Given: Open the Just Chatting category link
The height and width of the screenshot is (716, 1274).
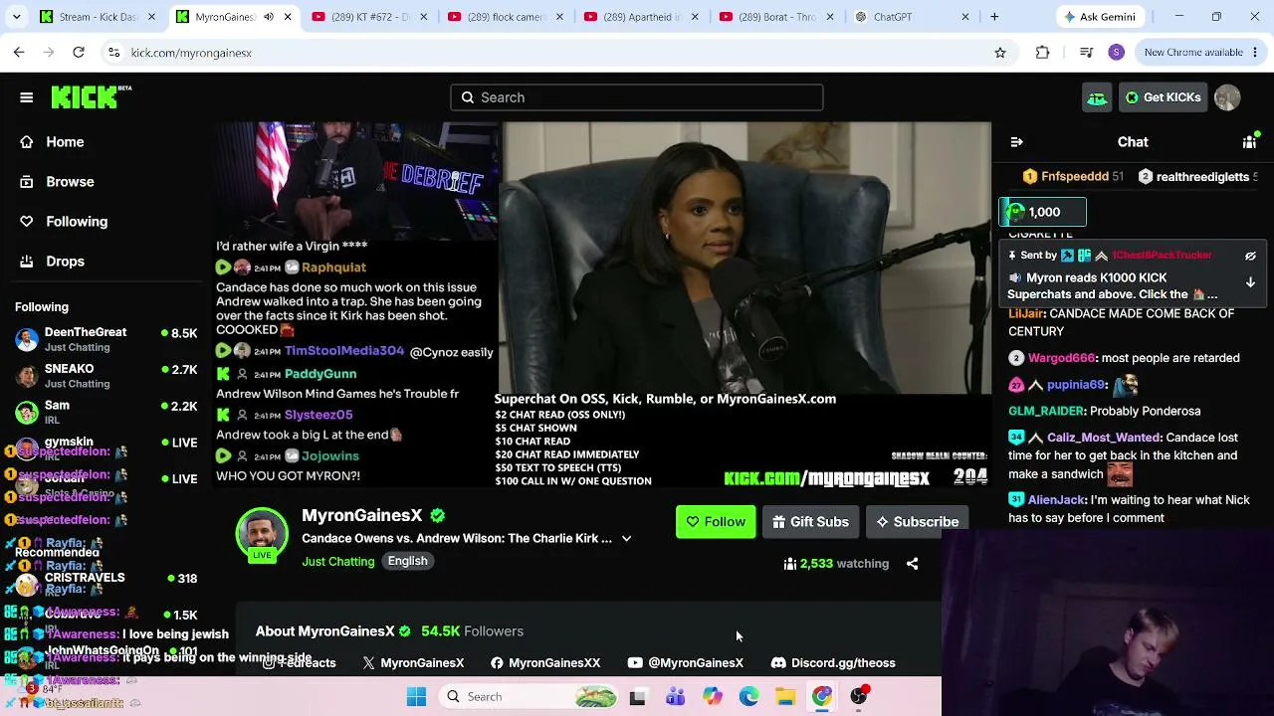Looking at the screenshot, I should point(338,562).
